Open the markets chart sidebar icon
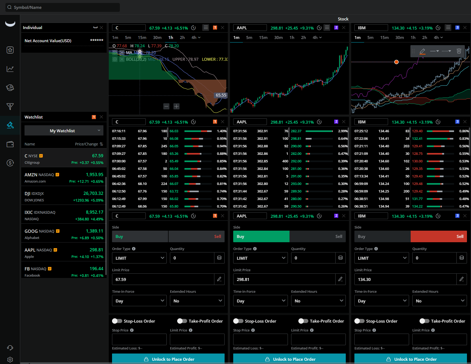This screenshot has height=364, width=471. (x=10, y=69)
